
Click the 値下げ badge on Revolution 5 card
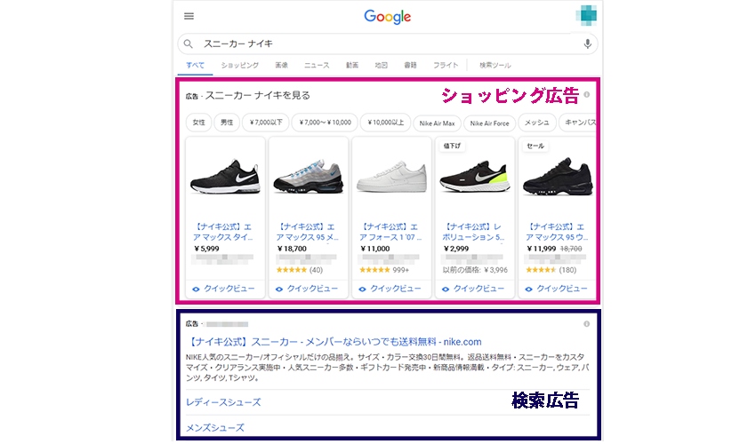tap(452, 146)
